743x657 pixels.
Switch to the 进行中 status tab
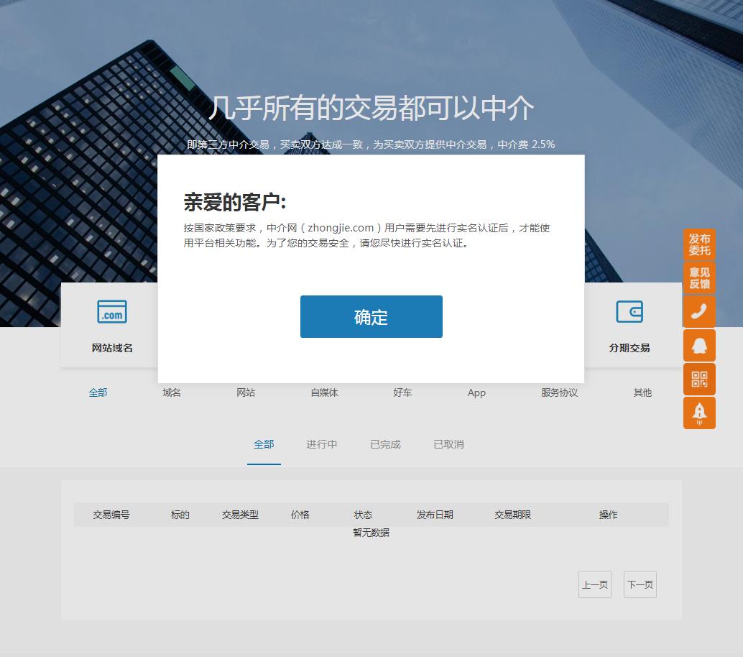coord(322,444)
